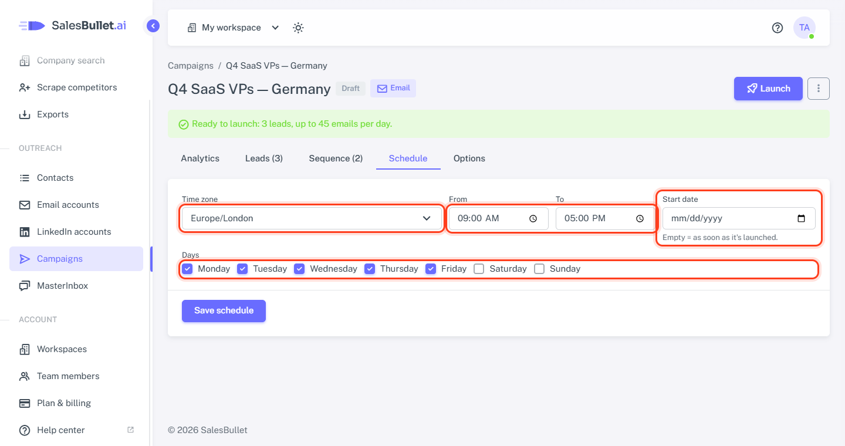The width and height of the screenshot is (845, 446).
Task: Uncheck the Monday checkbox
Action: [187, 269]
